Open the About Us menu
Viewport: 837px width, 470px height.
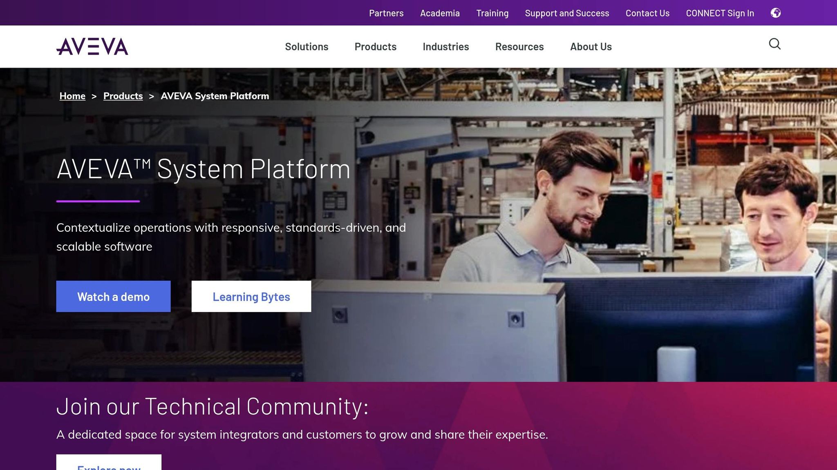pos(591,47)
